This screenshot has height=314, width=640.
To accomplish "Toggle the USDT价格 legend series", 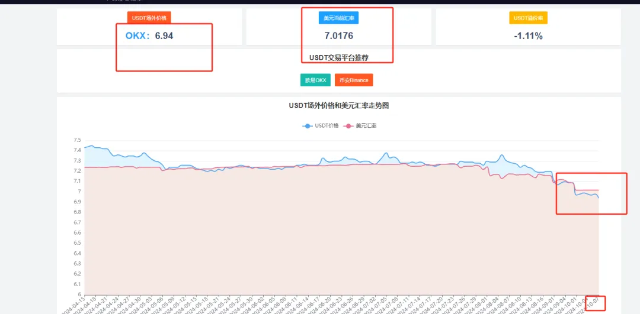I will coord(321,126).
